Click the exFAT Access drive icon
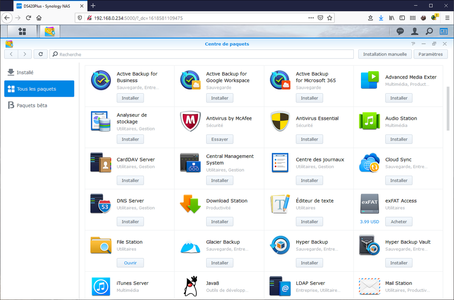454x300 pixels. (369, 204)
